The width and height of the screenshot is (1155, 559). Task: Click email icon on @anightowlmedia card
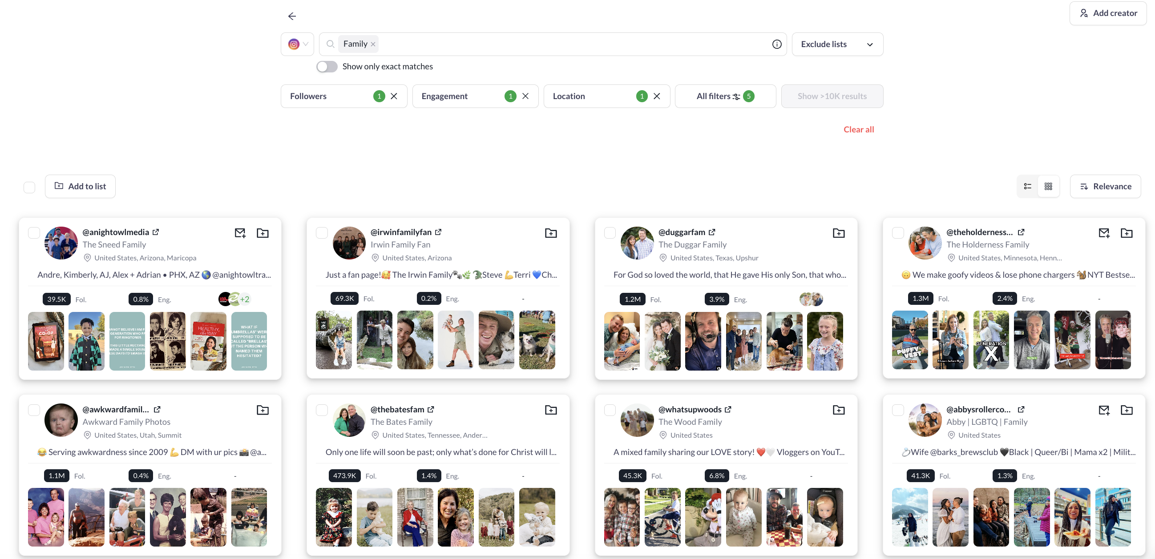click(240, 233)
